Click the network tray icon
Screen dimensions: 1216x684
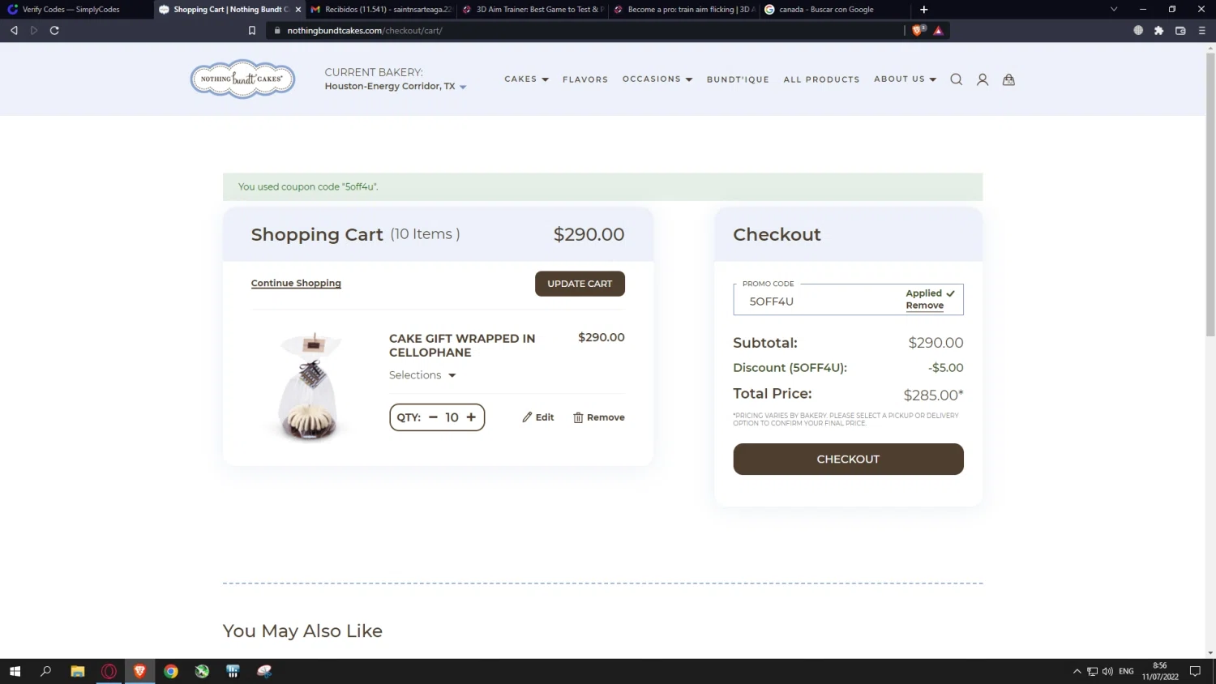[x=1092, y=671]
